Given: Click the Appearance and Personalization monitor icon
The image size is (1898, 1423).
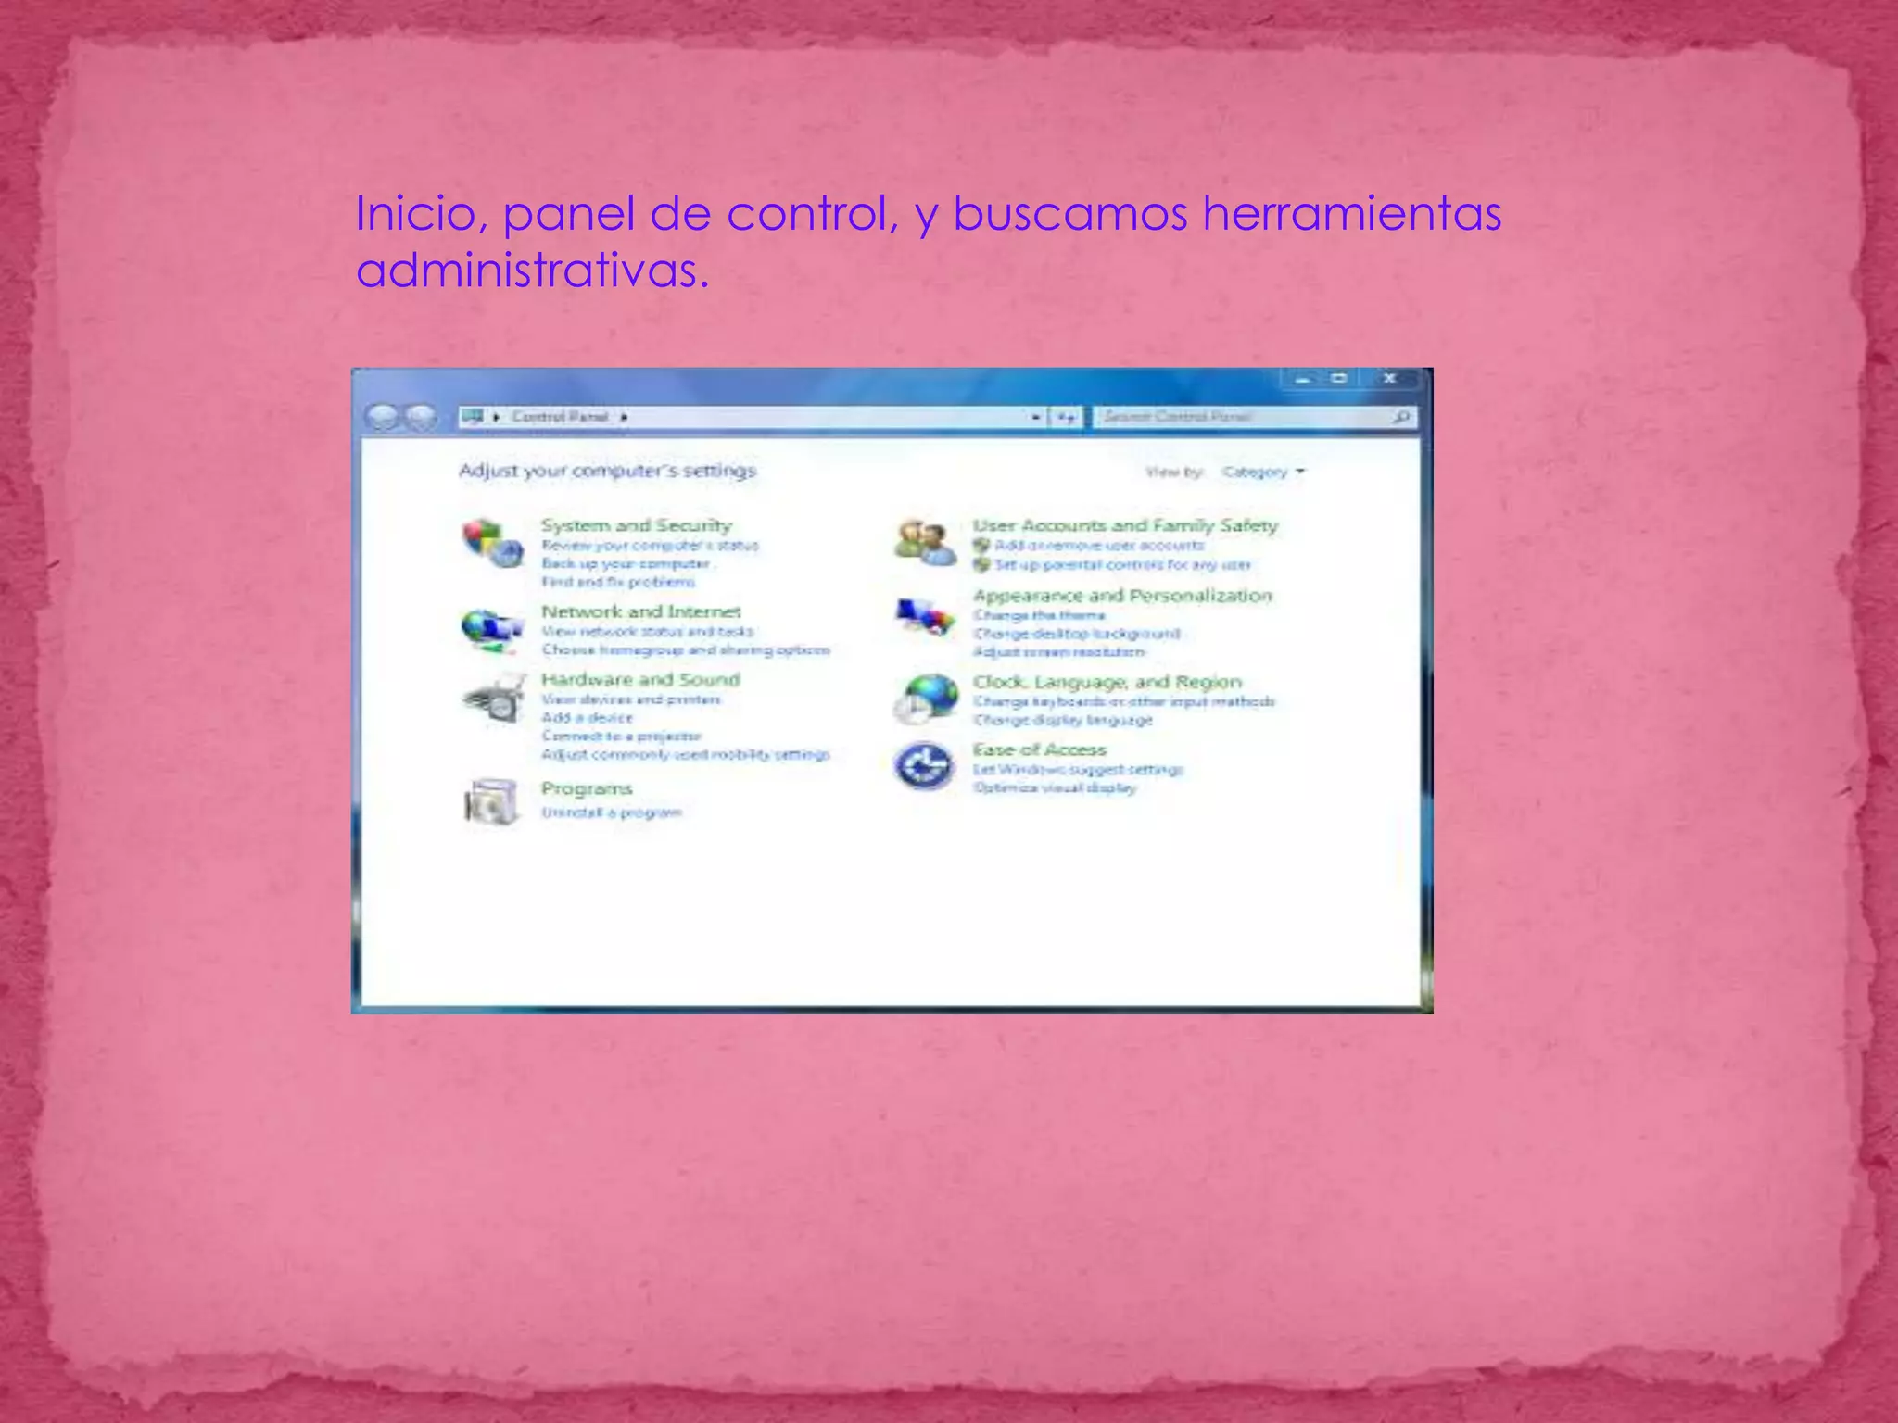Looking at the screenshot, I should (x=925, y=616).
